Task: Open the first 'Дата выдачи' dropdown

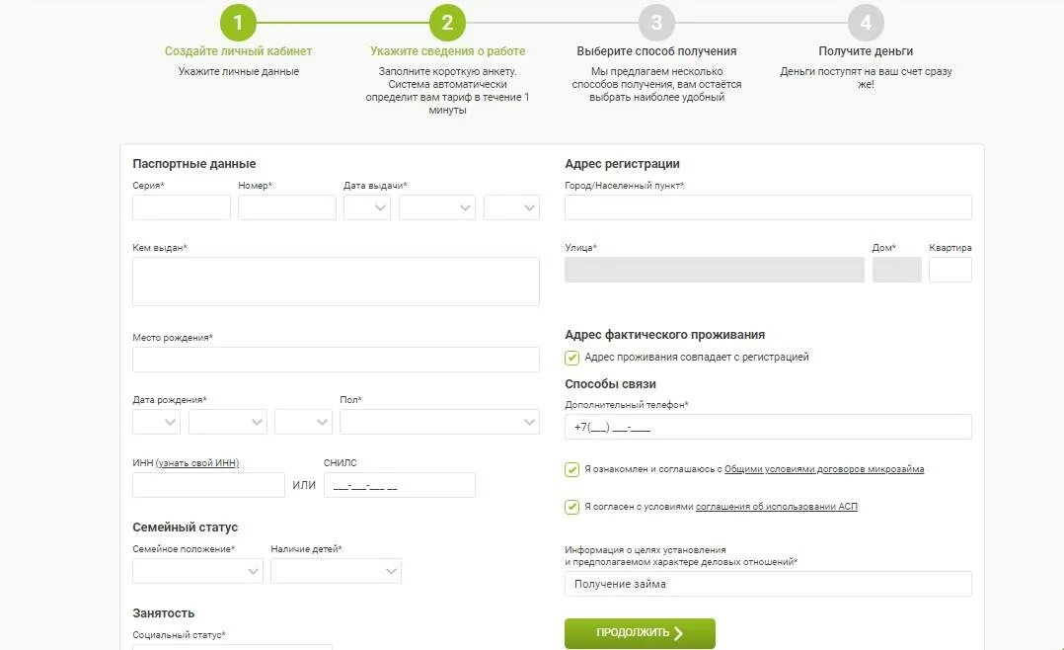Action: 367,207
